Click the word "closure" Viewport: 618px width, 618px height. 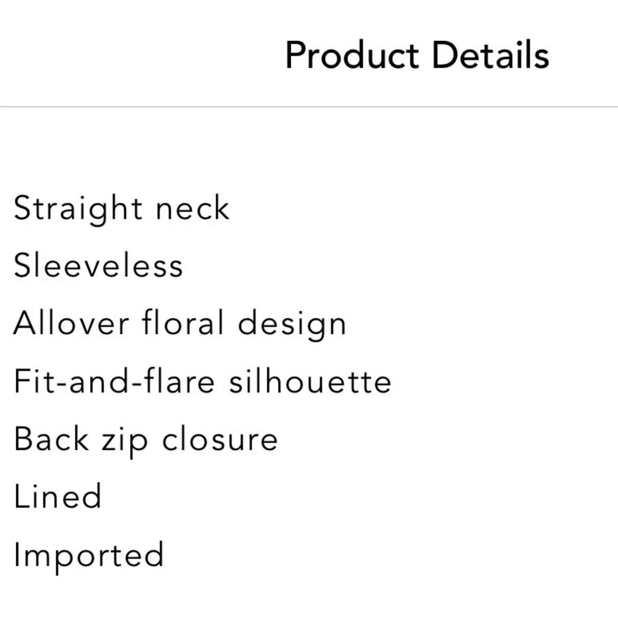point(220,440)
